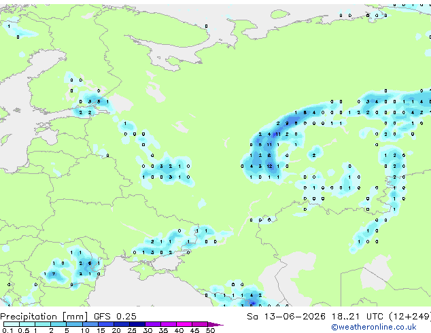Click the '50' legend scale label
431x333 pixels.
pos(210,330)
